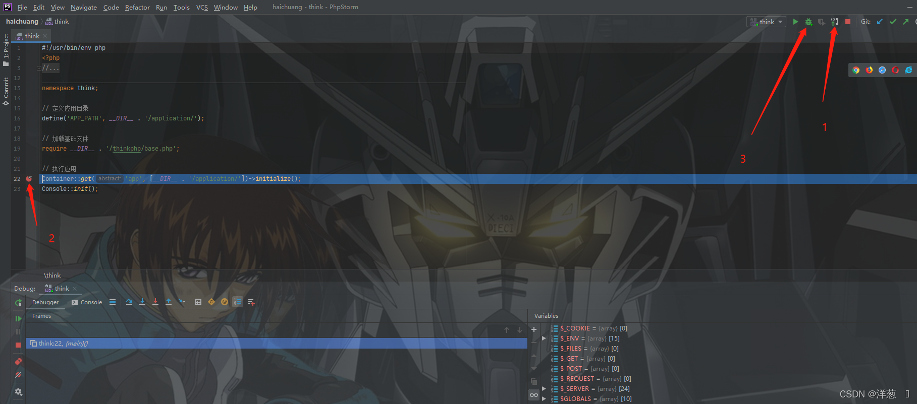Image resolution: width=917 pixels, height=404 pixels.
Task: Push commits with Git green arrow
Action: tap(906, 22)
